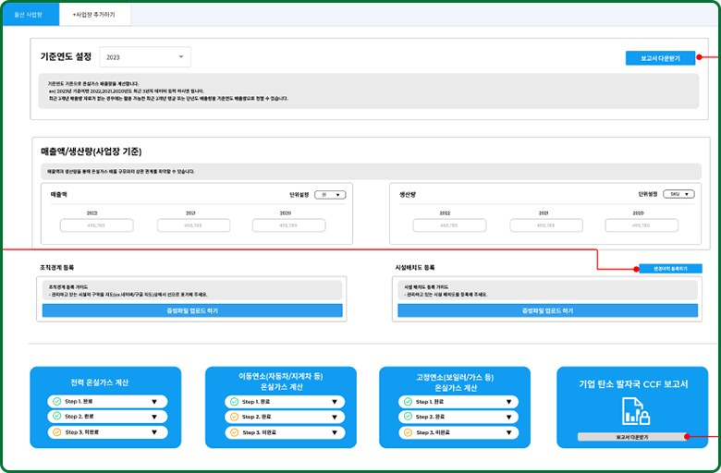The width and height of the screenshot is (721, 473).
Task: Click 증빙파일 업로드 하기 under 시설배치도 등록
Action: pyautogui.click(x=547, y=311)
